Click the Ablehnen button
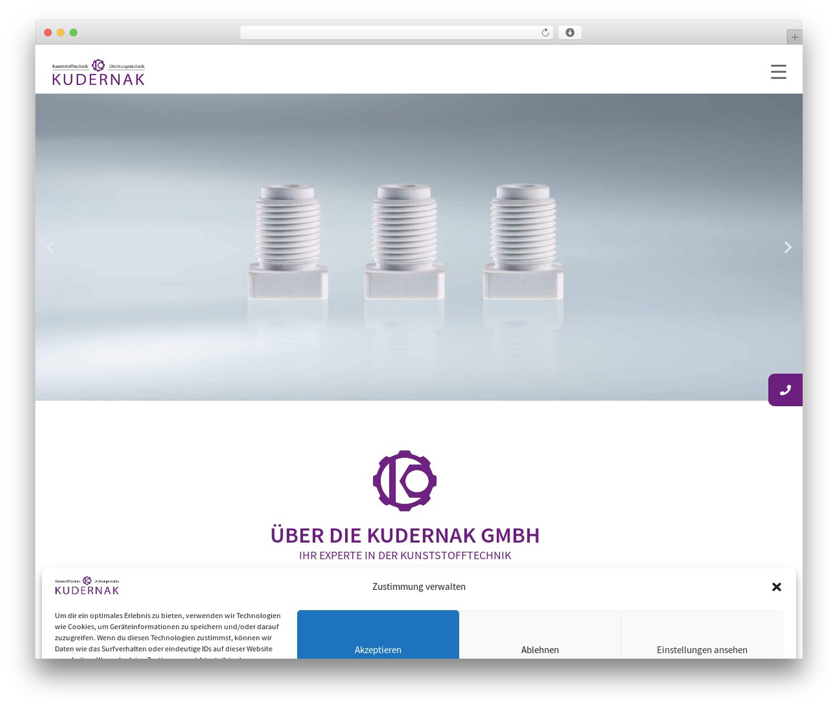 [x=540, y=634]
